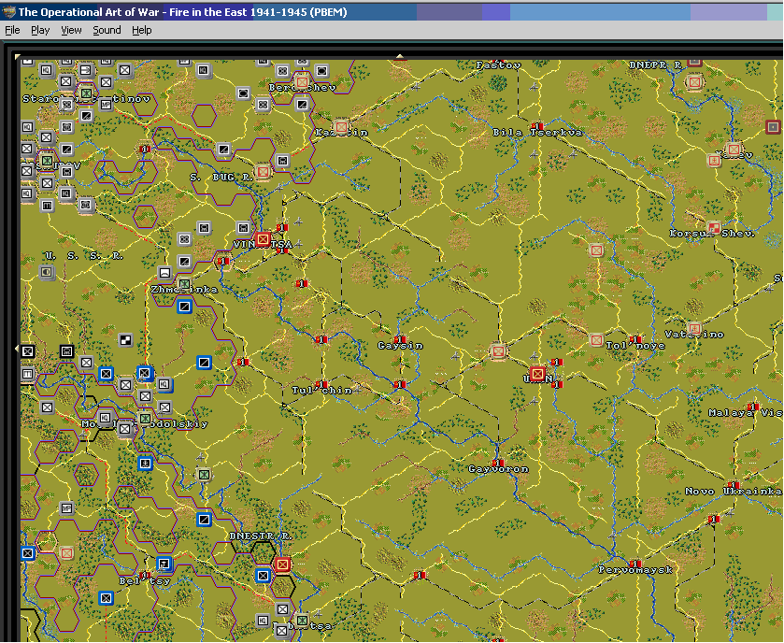Select the faded red unit at Kazatin

pos(341,127)
